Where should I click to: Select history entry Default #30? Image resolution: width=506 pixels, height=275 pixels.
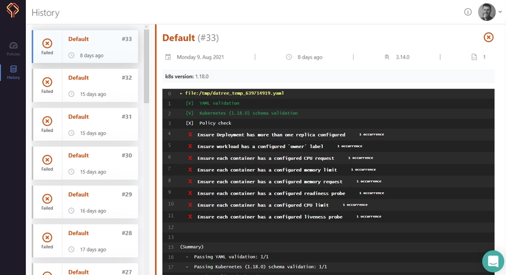click(100, 162)
